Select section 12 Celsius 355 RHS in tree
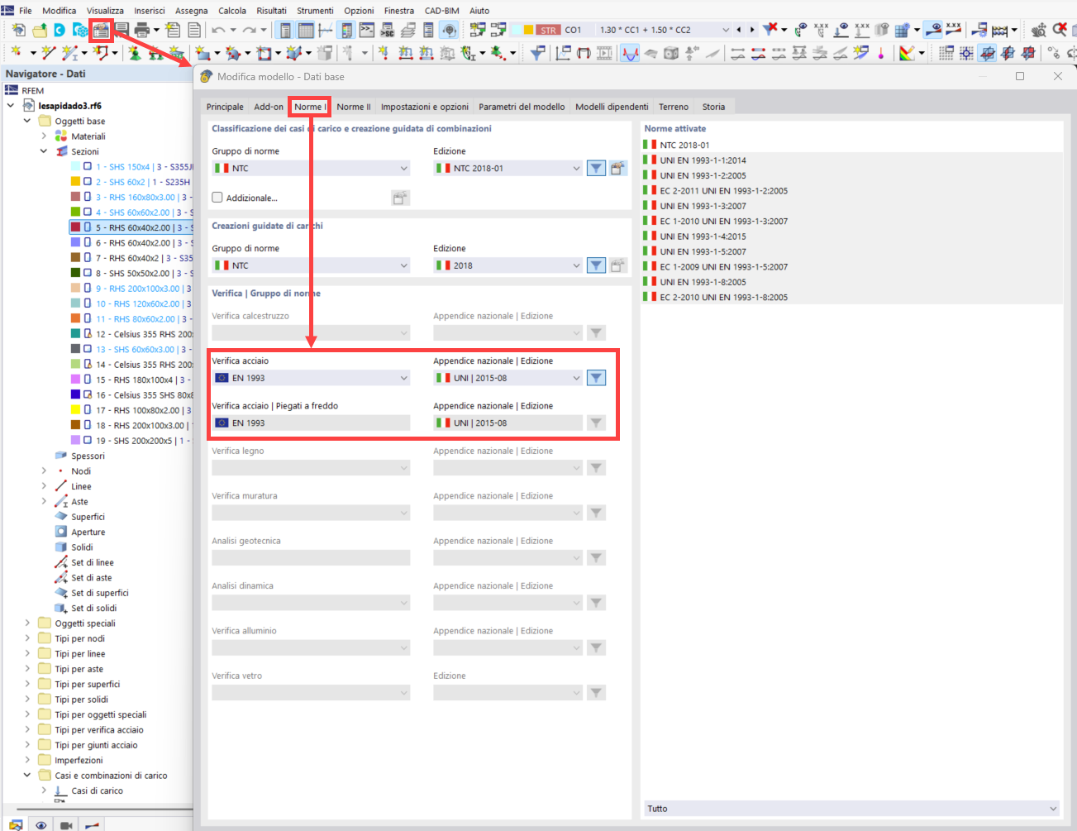 [x=144, y=334]
